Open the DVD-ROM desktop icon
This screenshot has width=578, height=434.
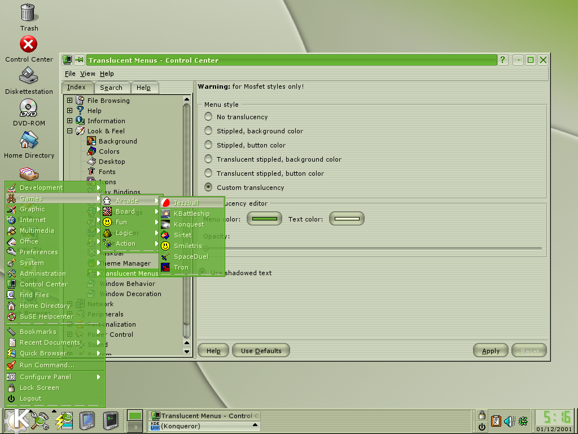tap(29, 112)
